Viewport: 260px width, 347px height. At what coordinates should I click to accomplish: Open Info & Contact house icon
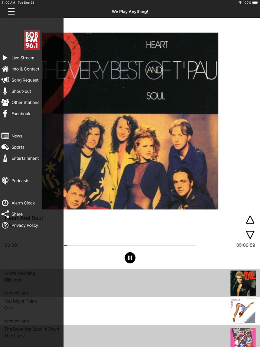[x=5, y=69]
